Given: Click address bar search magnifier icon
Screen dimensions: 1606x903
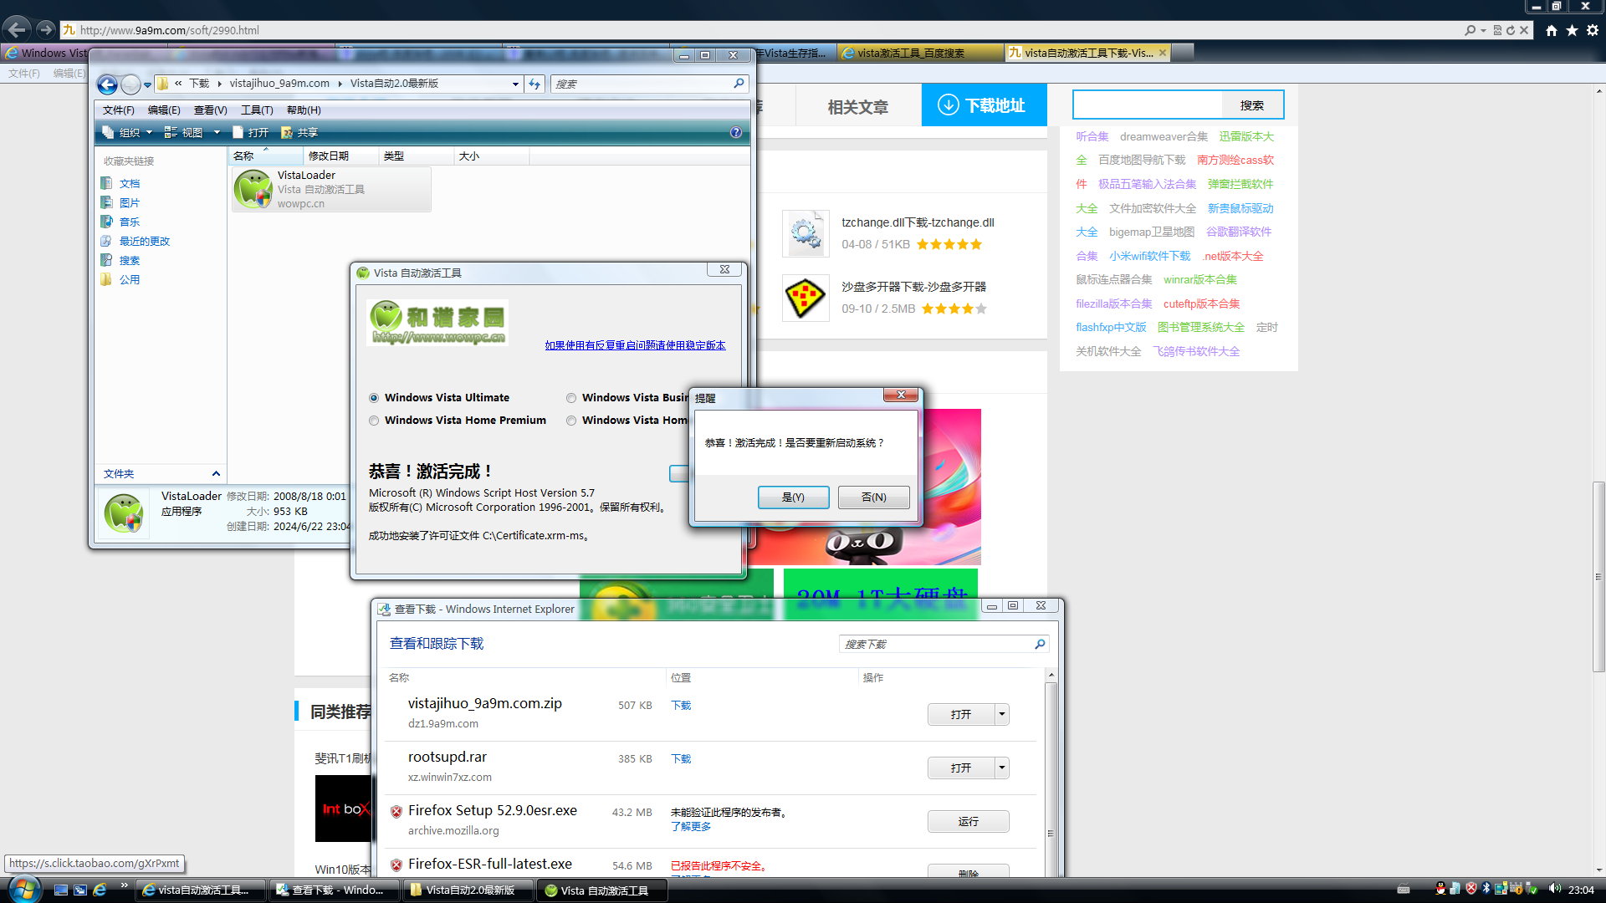Looking at the screenshot, I should (x=1470, y=30).
